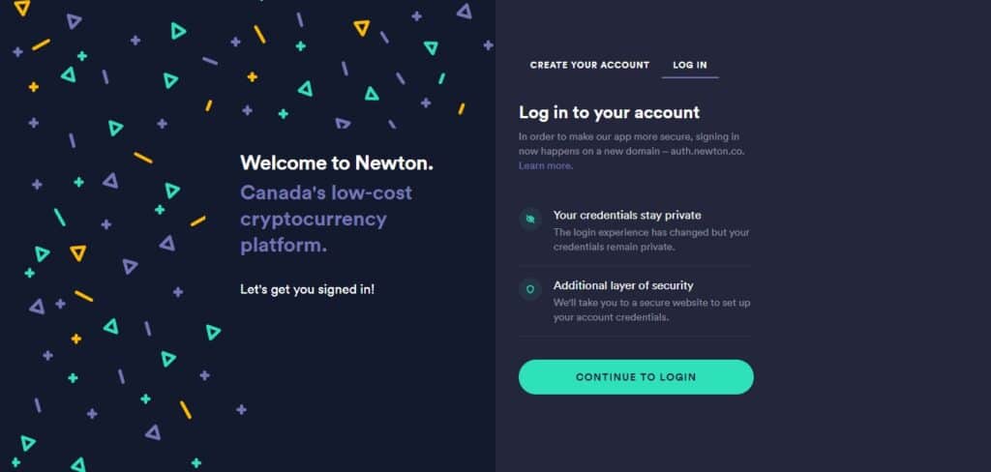Viewport: 991px width, 472px height.
Task: Click the paragraph about signing in on a new domain
Action: pyautogui.click(x=631, y=151)
